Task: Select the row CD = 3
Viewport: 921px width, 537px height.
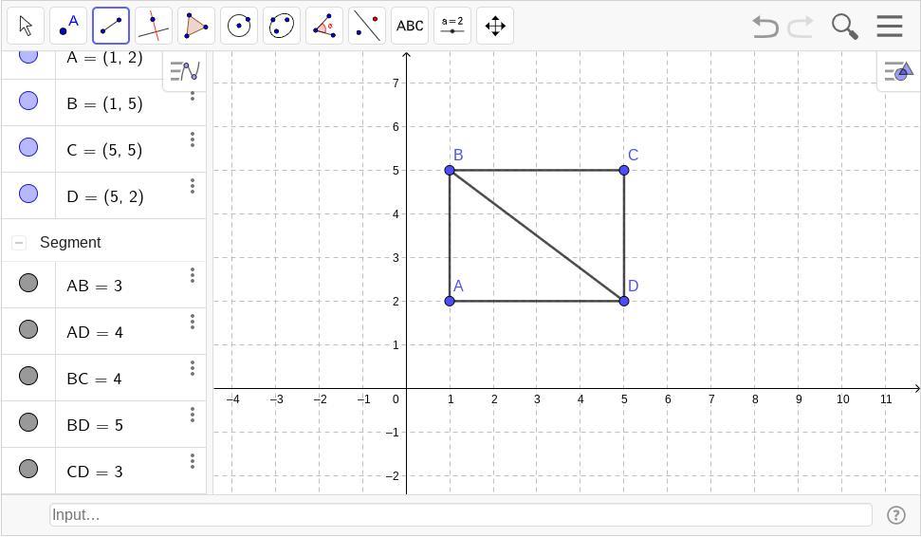Action: [x=103, y=471]
